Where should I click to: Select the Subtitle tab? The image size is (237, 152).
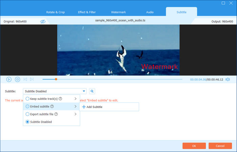click(x=181, y=12)
